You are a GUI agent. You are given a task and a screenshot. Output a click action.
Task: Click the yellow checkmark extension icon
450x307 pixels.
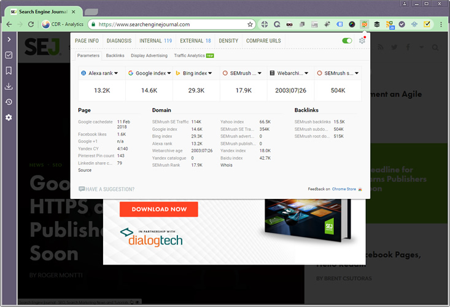pos(427,24)
